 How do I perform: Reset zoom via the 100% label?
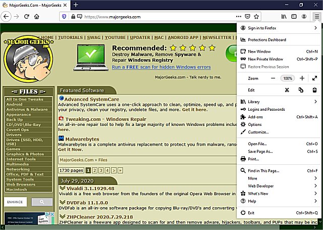pos(288,78)
